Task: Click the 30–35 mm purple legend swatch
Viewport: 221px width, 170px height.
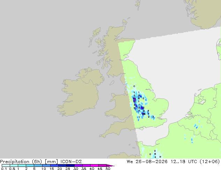Action: pos(78,165)
